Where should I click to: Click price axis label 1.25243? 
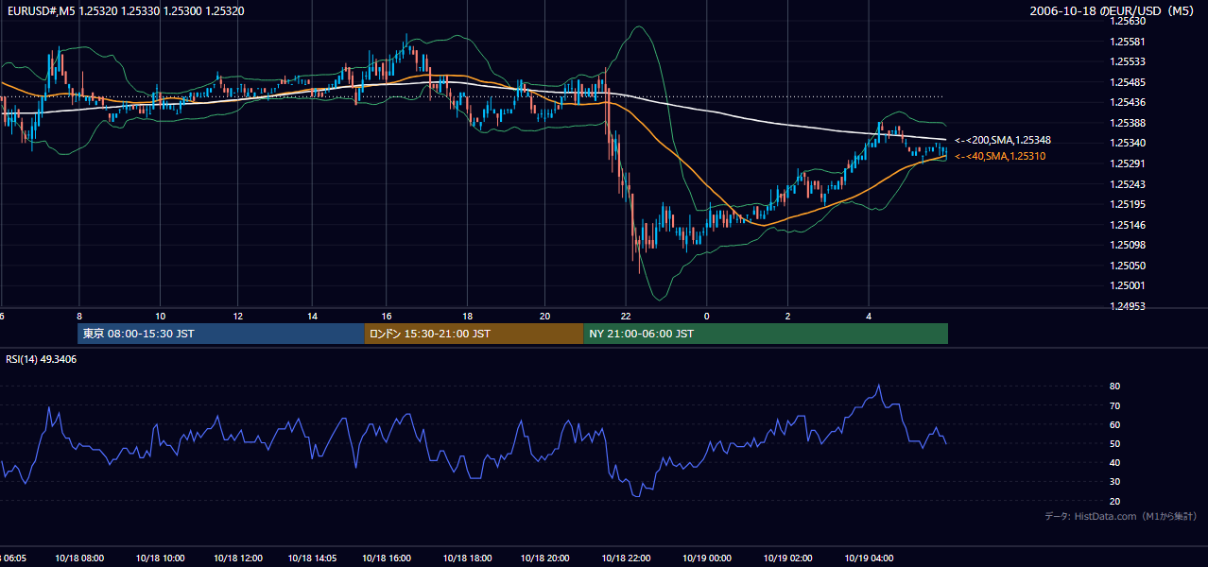1128,184
